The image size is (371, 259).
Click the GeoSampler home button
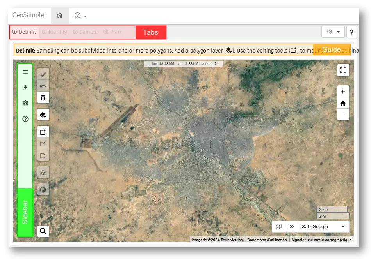[60, 16]
